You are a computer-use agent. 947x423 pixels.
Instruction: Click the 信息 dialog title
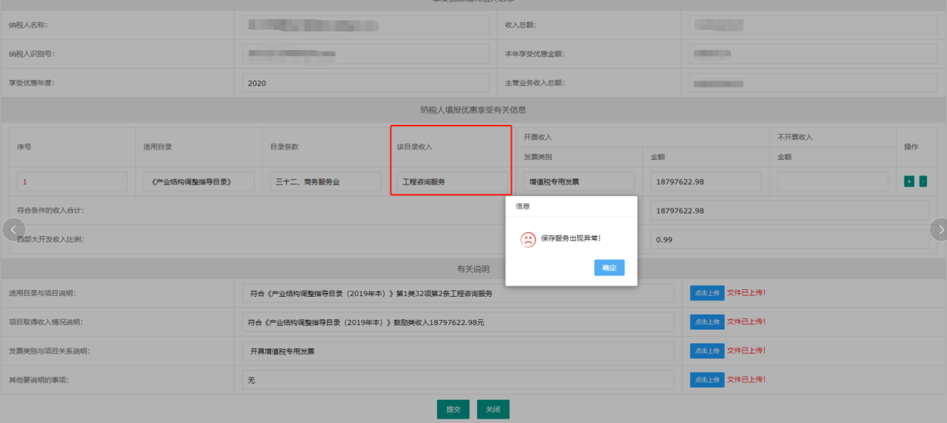click(523, 206)
